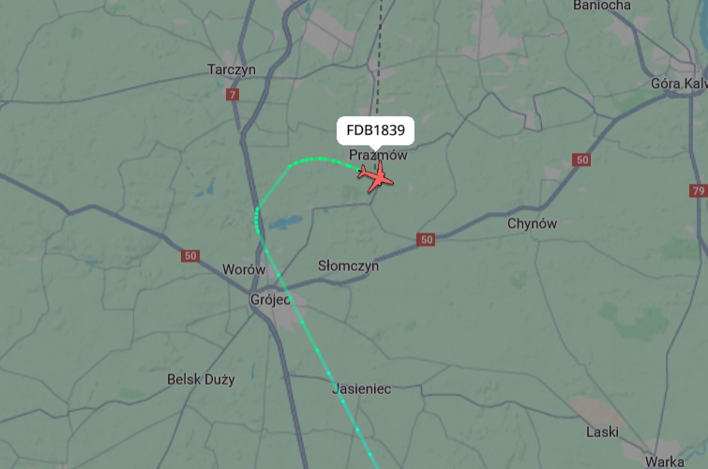Click the route 50 sign northwest of Chynów
The height and width of the screenshot is (469, 708).
[581, 160]
